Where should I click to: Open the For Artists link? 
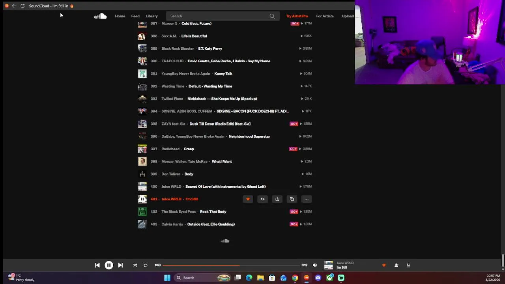(x=325, y=16)
